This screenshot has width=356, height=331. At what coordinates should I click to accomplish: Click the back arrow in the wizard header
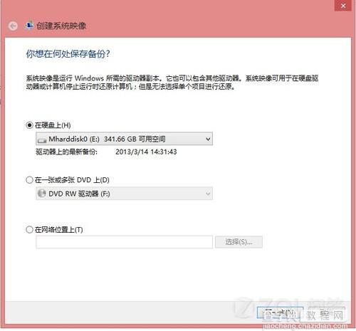tap(13, 26)
